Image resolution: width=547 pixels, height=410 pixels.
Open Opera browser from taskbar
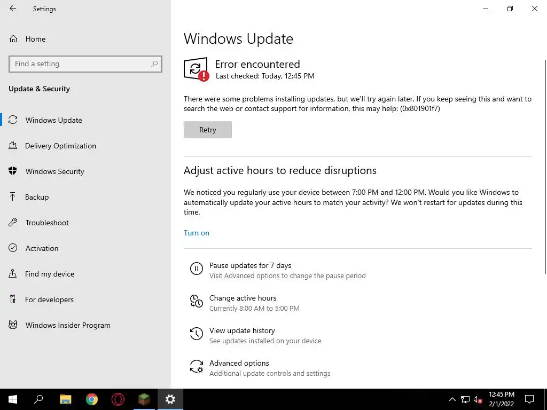(118, 399)
